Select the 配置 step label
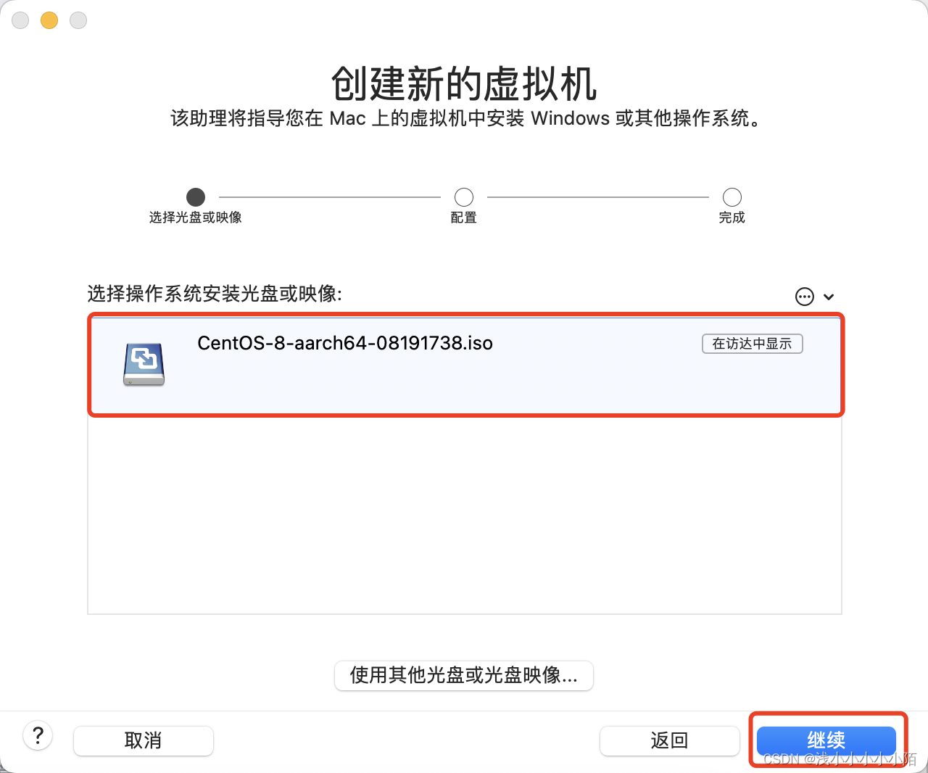 (x=464, y=218)
